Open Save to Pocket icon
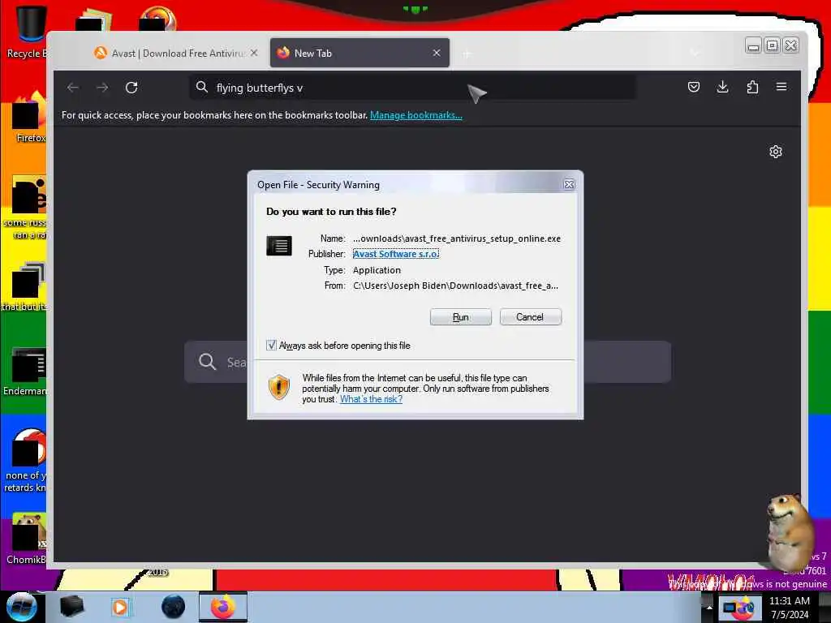 click(694, 87)
